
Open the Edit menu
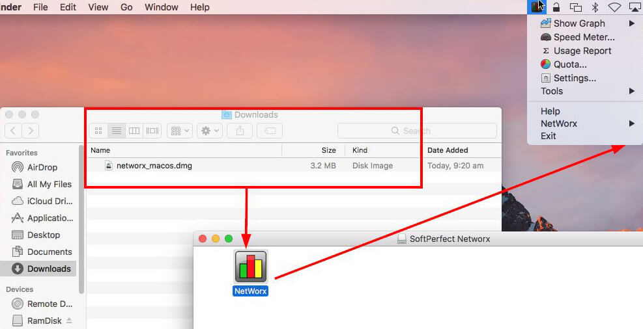coord(68,7)
